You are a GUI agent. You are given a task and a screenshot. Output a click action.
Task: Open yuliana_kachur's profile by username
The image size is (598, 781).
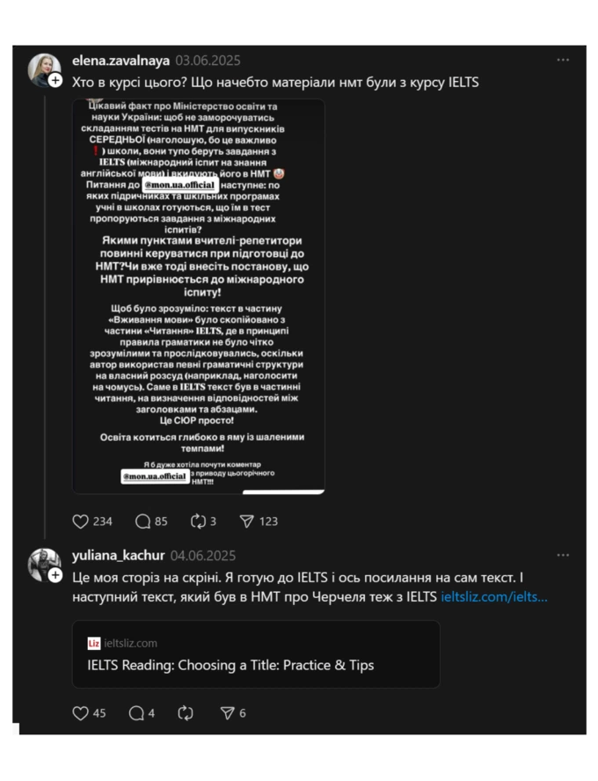click(x=118, y=556)
